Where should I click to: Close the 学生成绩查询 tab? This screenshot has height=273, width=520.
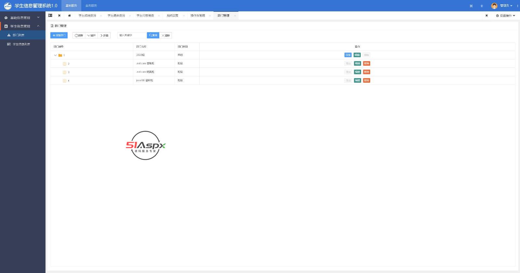point(101,16)
